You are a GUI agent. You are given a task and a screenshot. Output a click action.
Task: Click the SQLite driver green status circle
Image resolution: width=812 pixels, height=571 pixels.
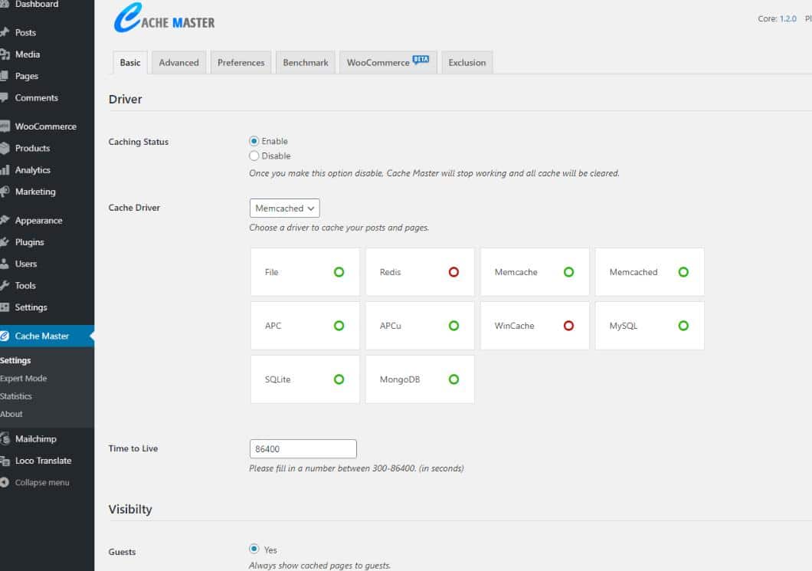pyautogui.click(x=339, y=379)
